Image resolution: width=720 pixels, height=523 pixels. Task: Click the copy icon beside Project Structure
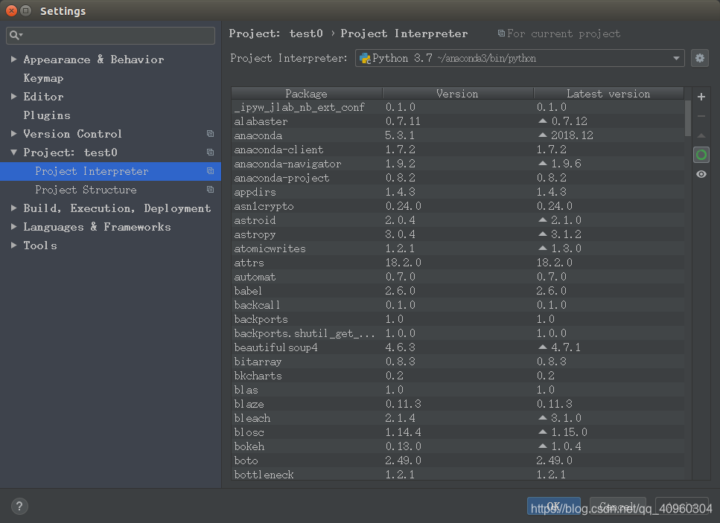click(210, 190)
